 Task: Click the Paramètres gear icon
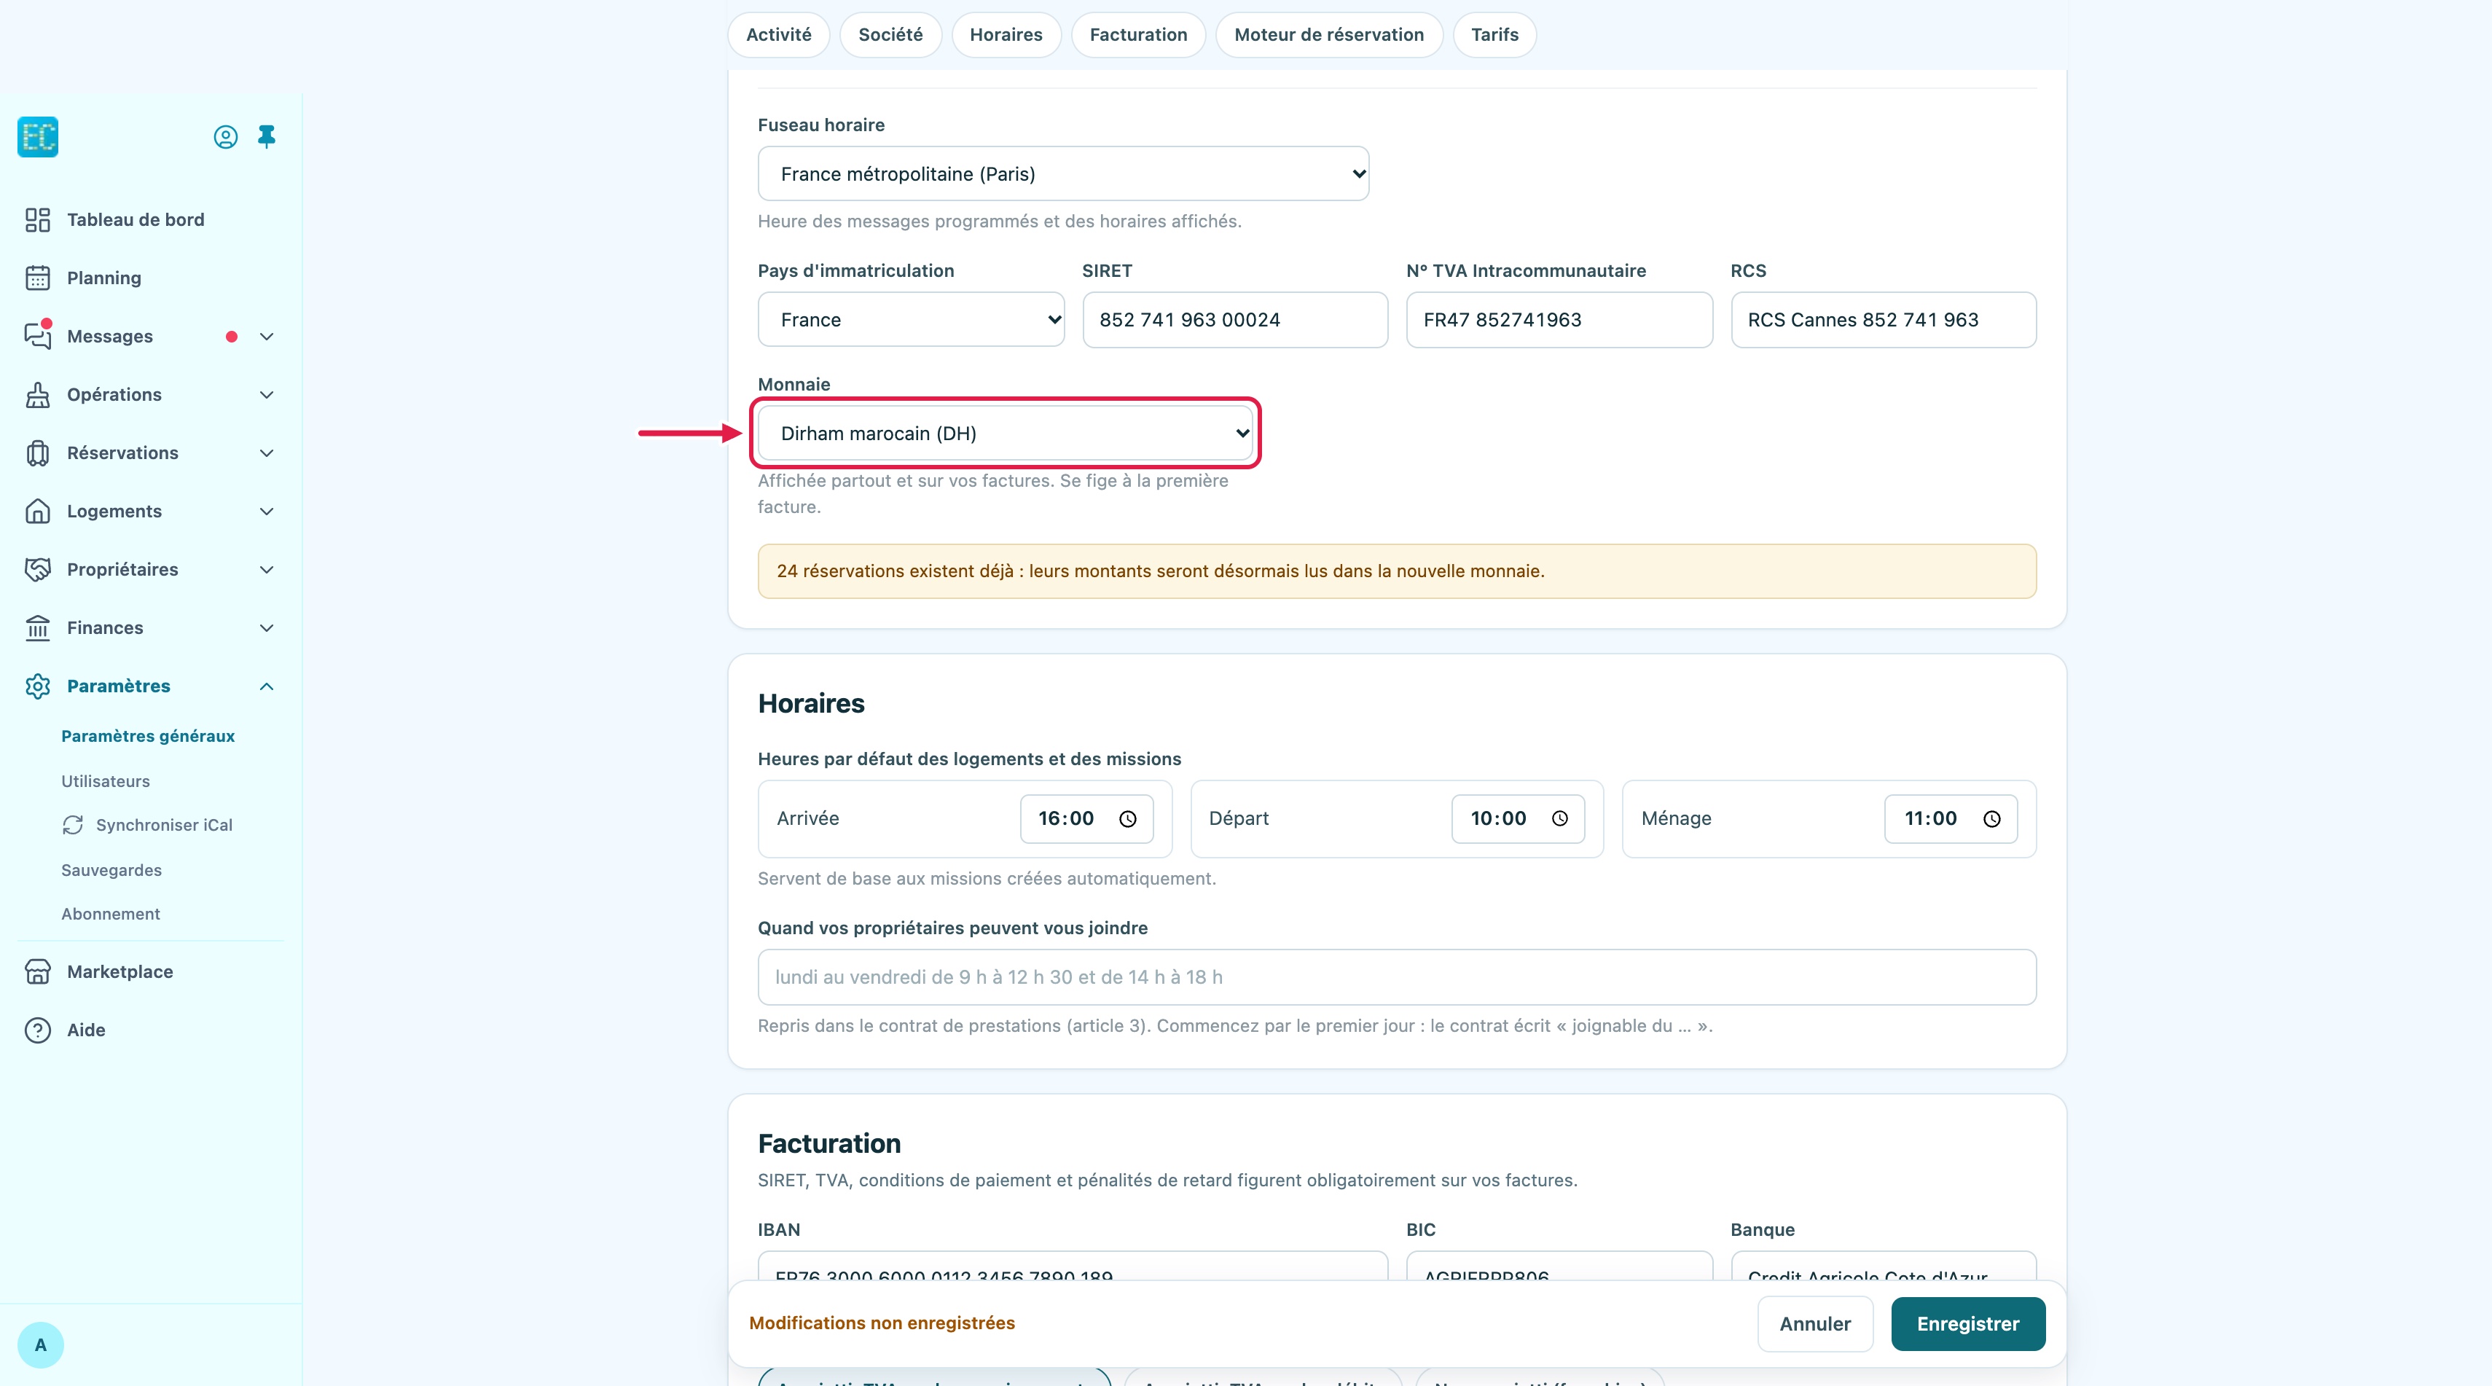click(x=38, y=686)
